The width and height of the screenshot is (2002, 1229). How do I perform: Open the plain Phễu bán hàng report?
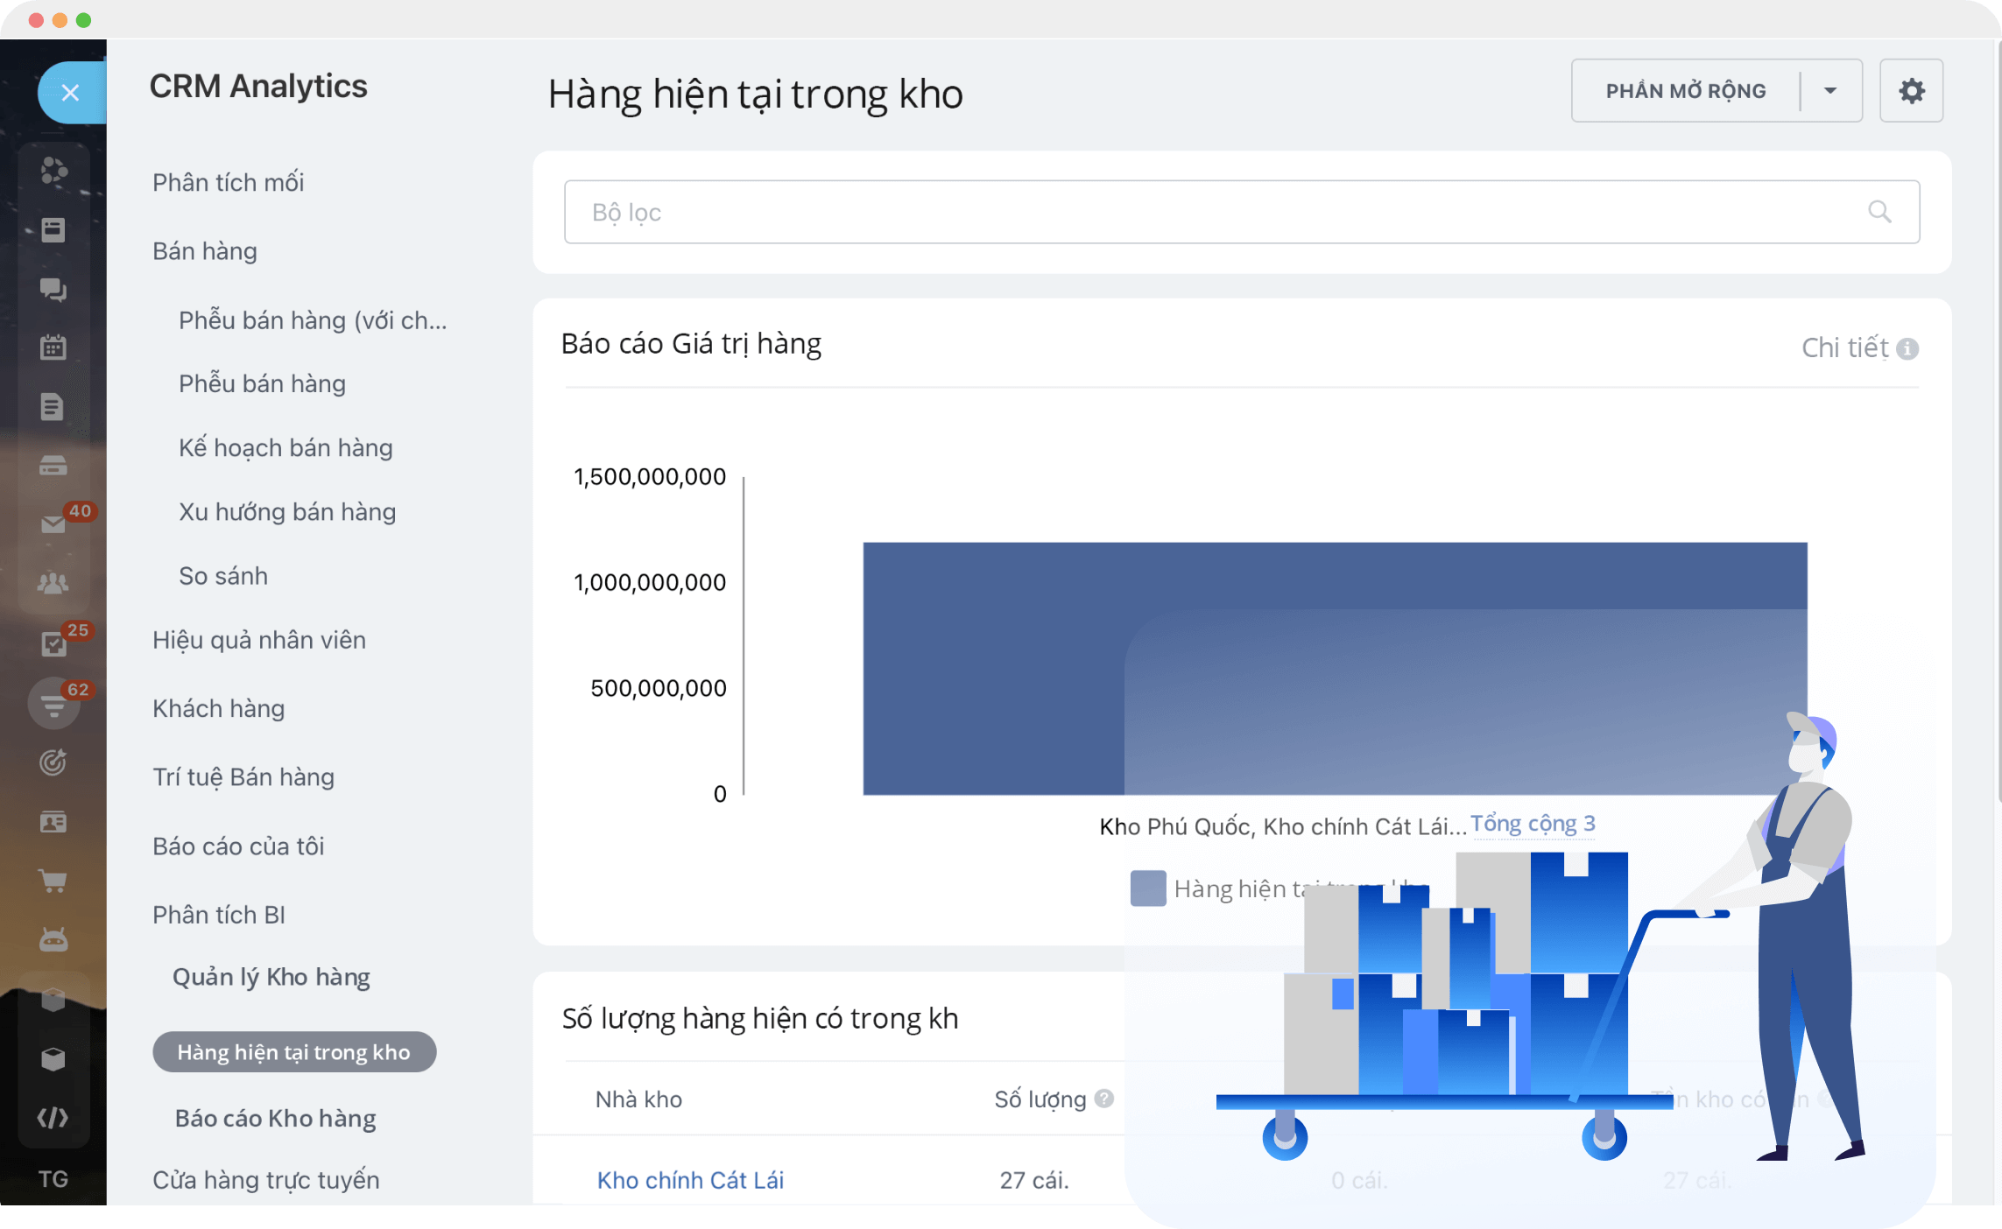(x=262, y=383)
